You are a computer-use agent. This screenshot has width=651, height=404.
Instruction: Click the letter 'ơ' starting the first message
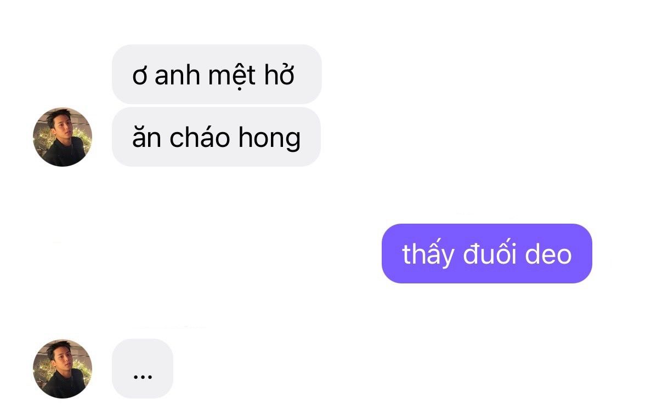point(140,78)
